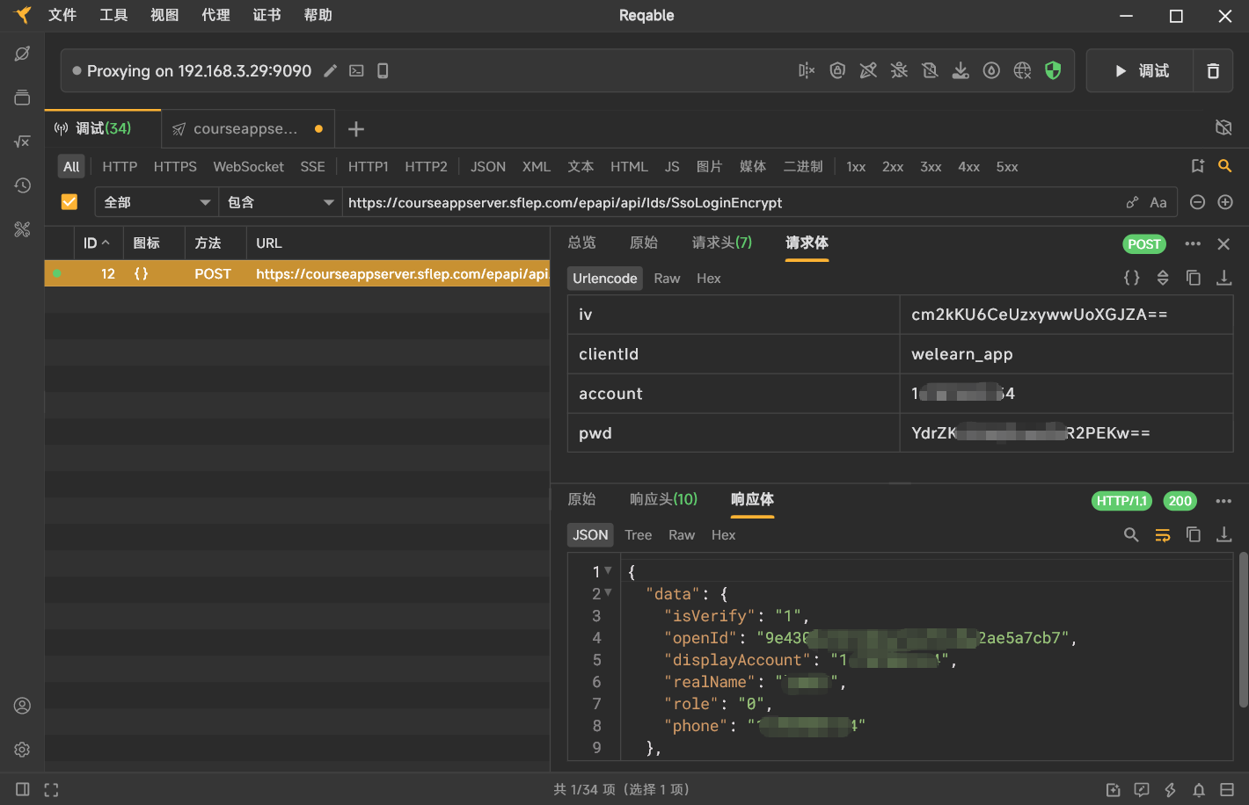
Task: Toggle the gateway lock icon
Action: point(837,71)
